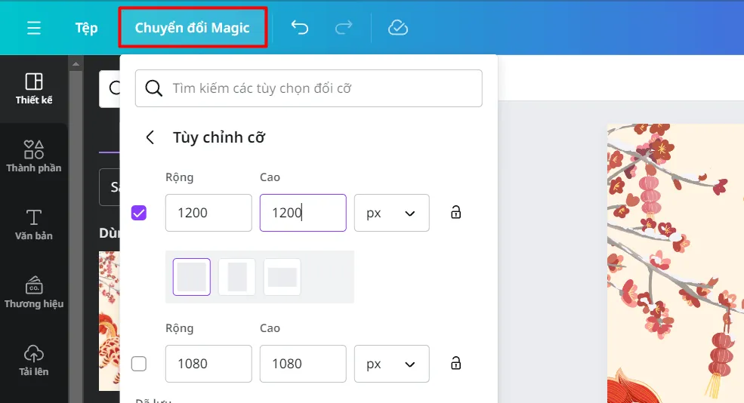Open the Tải lên uploads panel
744x403 pixels.
(34, 360)
